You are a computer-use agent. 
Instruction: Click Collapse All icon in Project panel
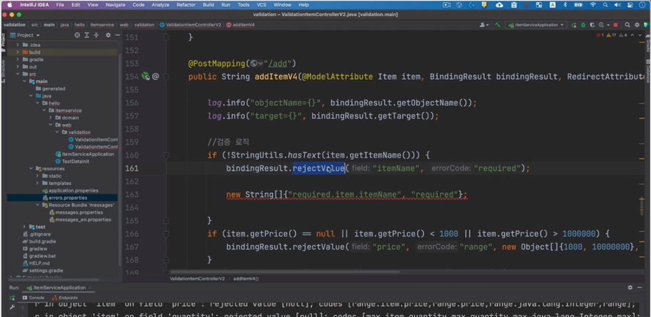96,35
